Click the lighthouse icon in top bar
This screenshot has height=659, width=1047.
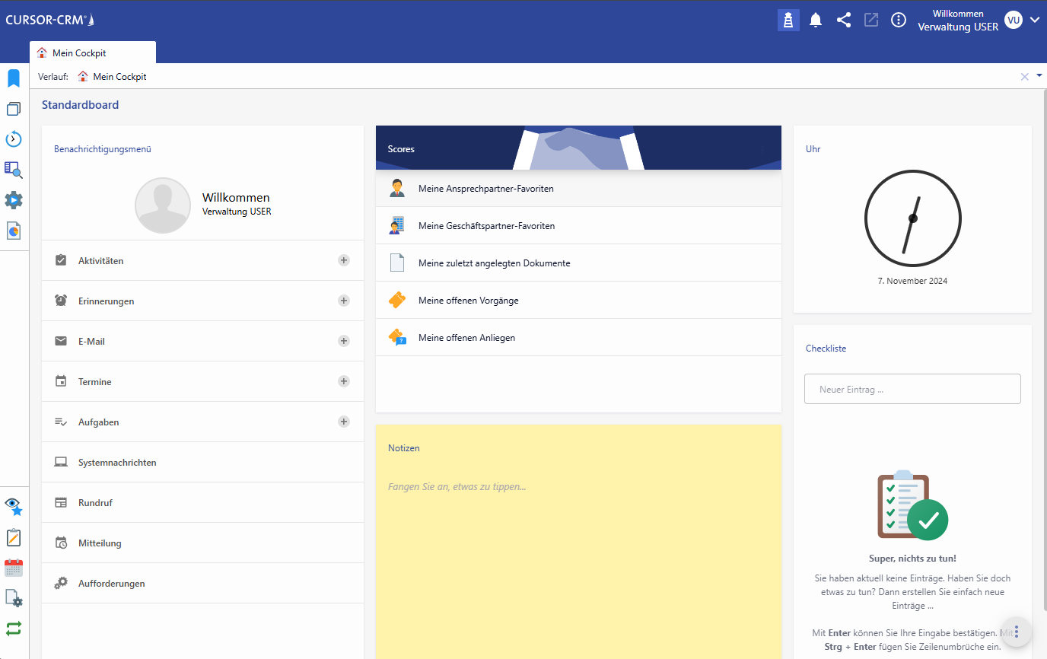(788, 21)
